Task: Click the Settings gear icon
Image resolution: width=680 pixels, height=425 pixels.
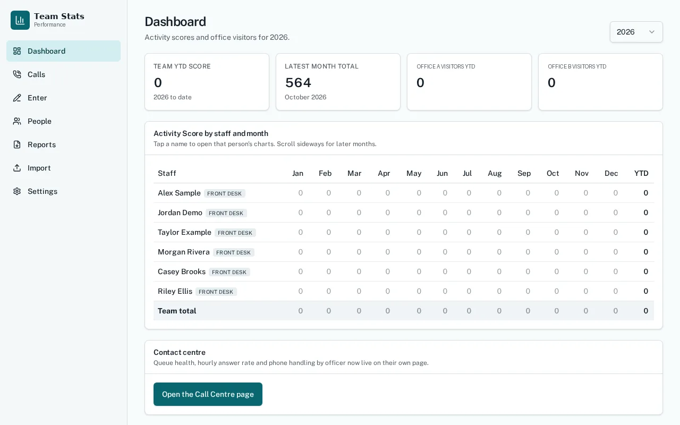Action: point(17,191)
